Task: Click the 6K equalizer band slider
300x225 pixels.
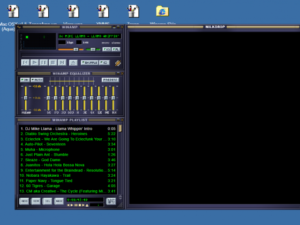Action: [92, 98]
